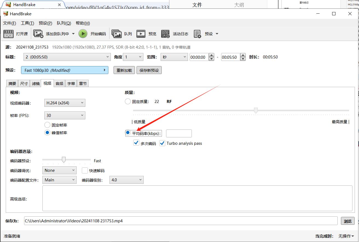The image size is (359, 242).
Task: Click the quality RF slider handle
Action: [256, 110]
